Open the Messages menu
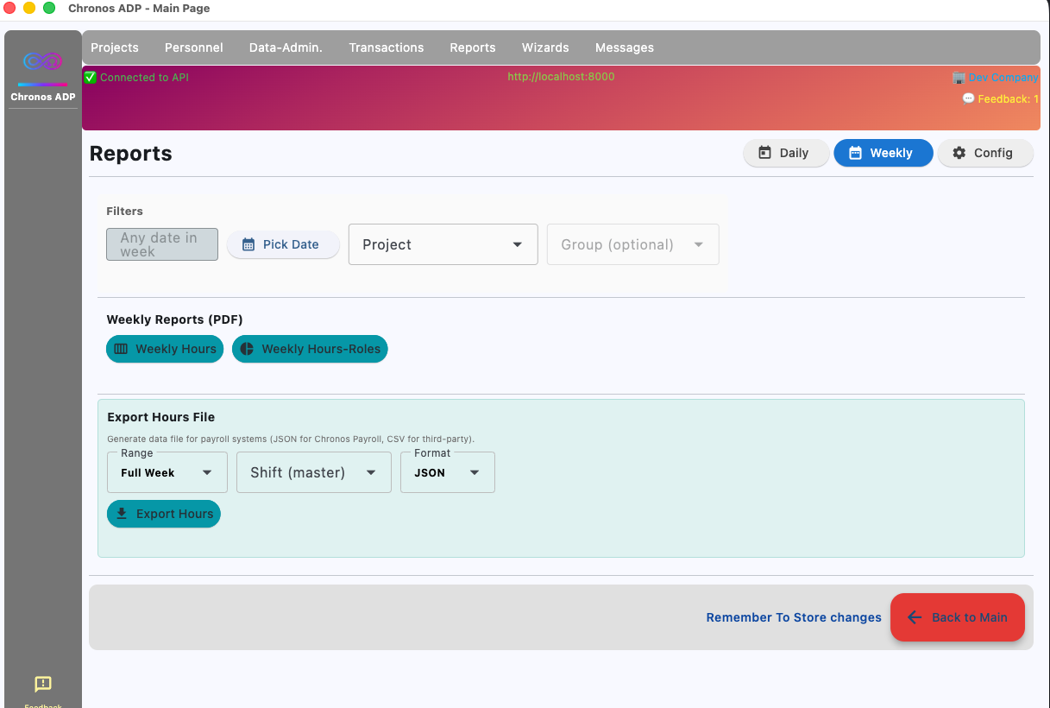 point(625,47)
